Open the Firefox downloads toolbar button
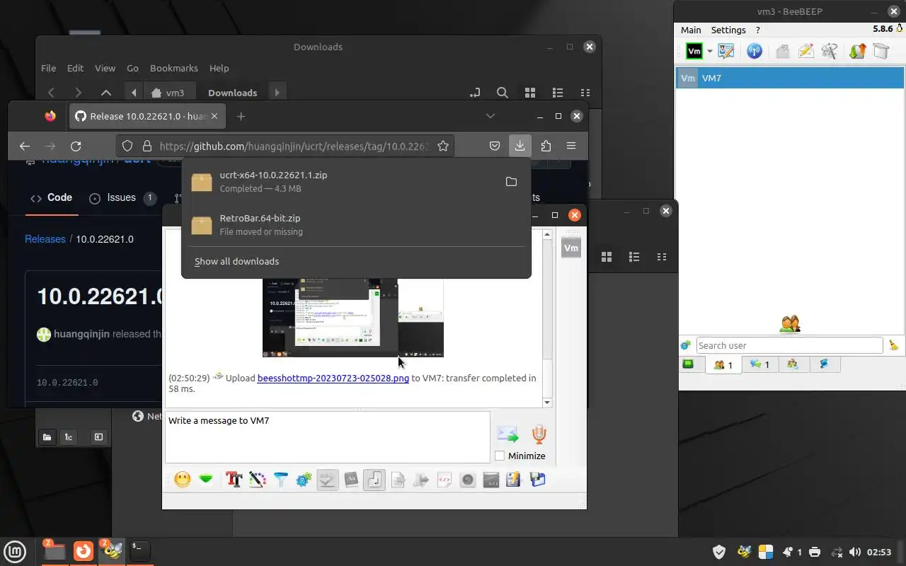906x566 pixels. 520,146
